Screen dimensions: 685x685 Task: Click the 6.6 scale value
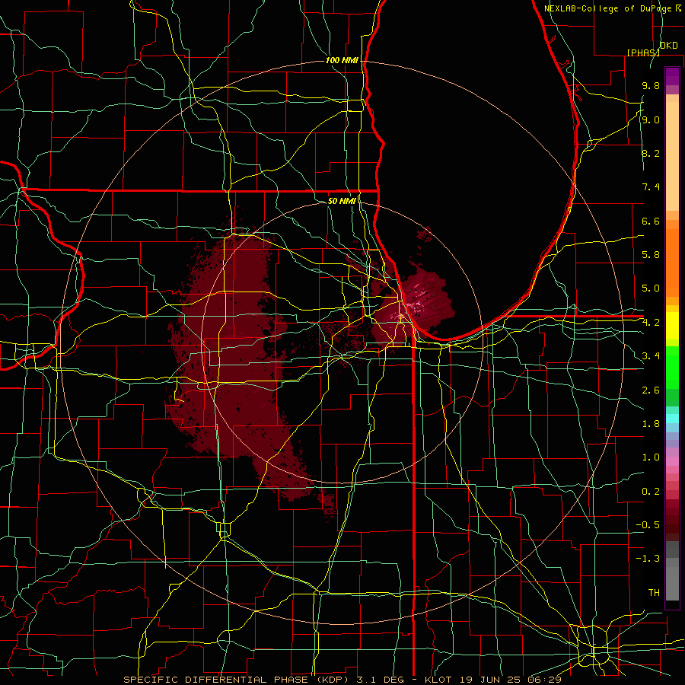click(651, 221)
